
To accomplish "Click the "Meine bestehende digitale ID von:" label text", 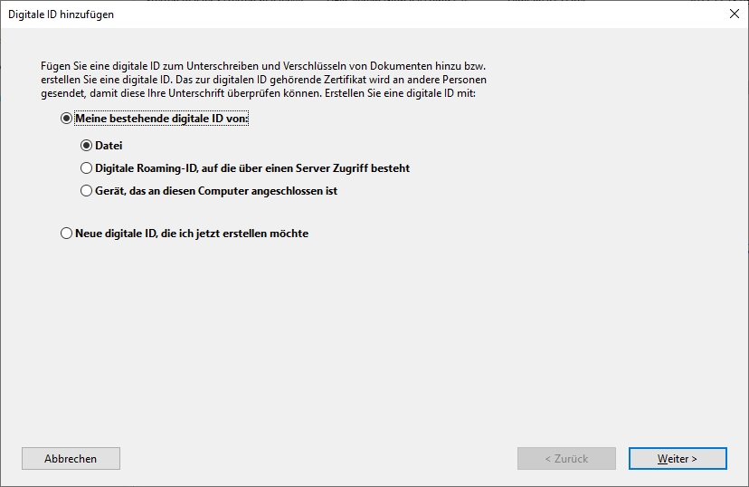I will 162,119.
